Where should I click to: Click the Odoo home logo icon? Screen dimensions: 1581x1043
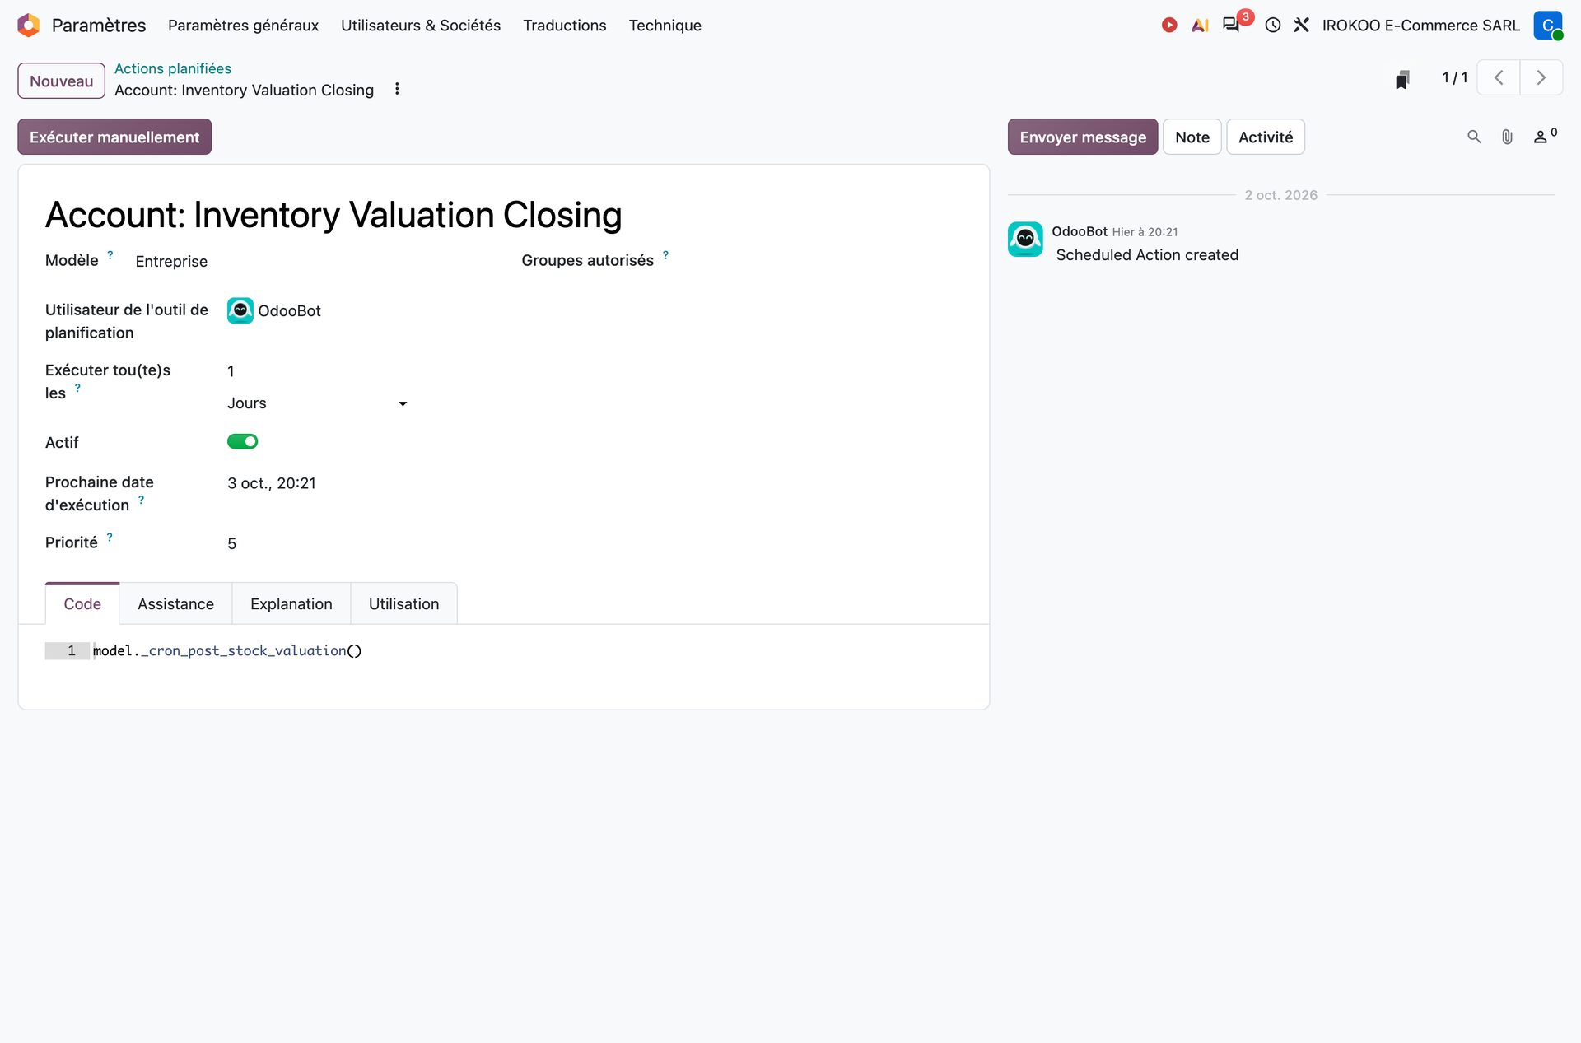pos(29,26)
